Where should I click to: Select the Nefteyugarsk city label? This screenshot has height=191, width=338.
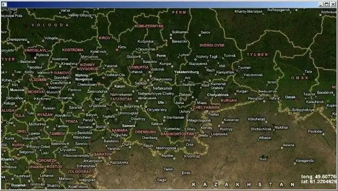[279, 10]
